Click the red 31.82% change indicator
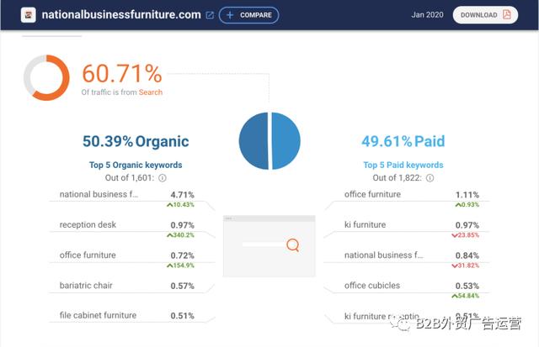 click(x=466, y=266)
